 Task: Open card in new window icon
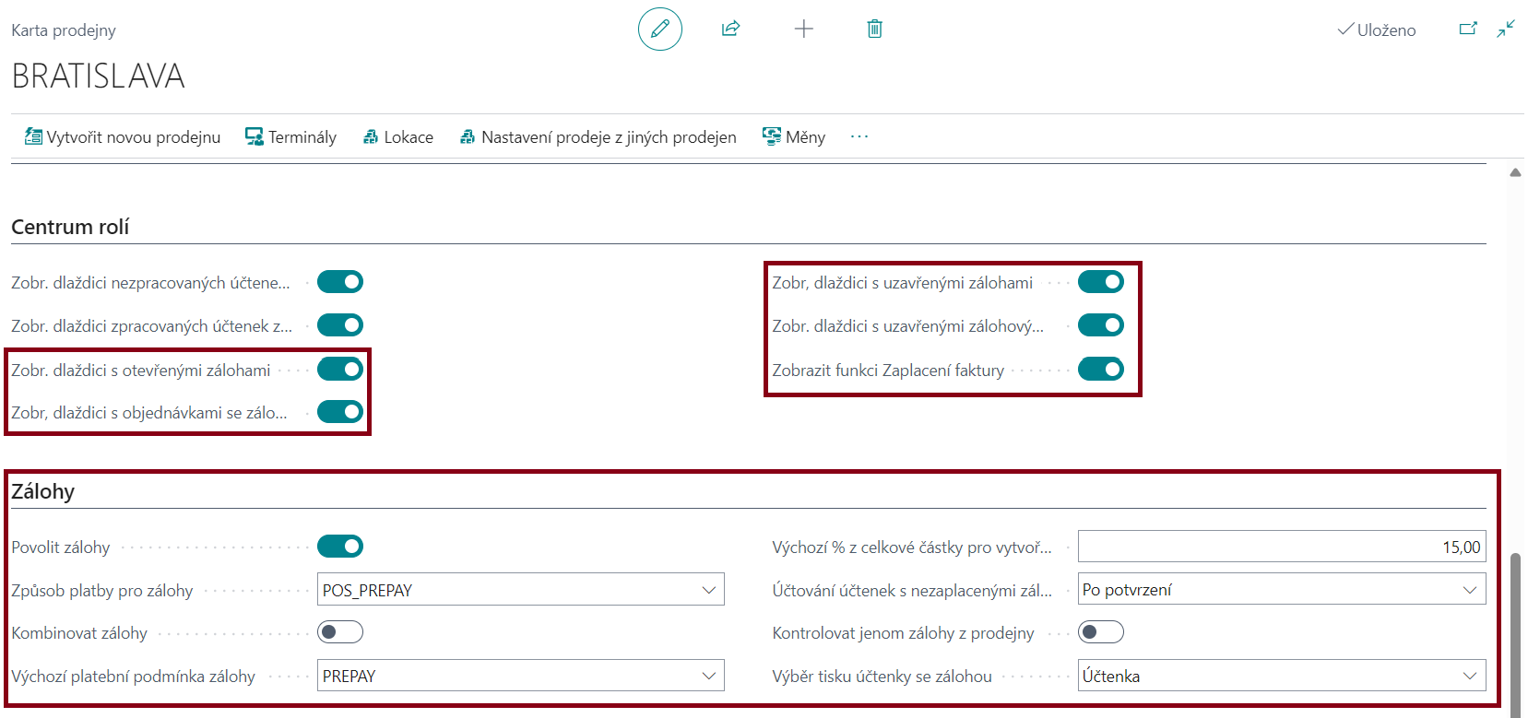pyautogui.click(x=1468, y=29)
